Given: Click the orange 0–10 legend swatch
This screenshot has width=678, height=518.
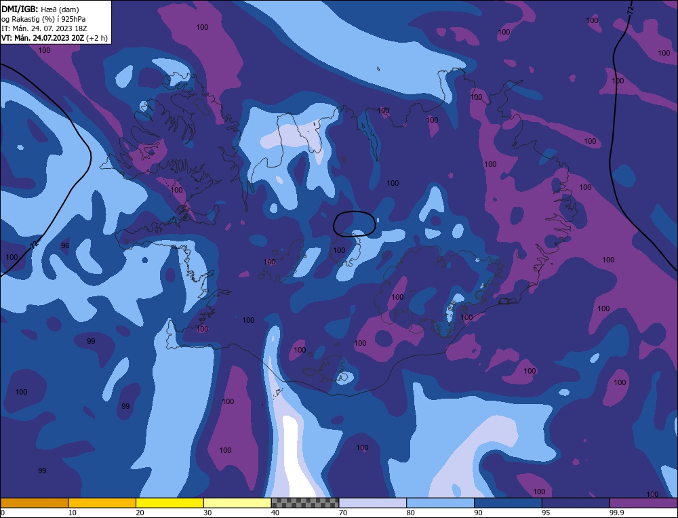Looking at the screenshot, I should 34,503.
